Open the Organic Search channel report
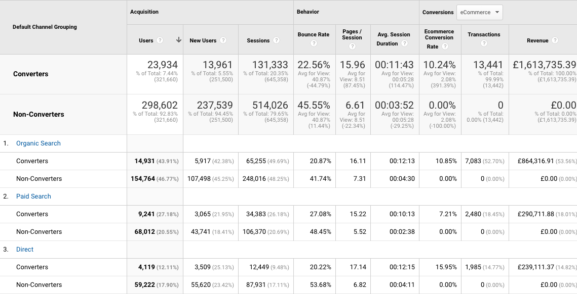Viewport: 577px width, 294px height. tap(38, 143)
